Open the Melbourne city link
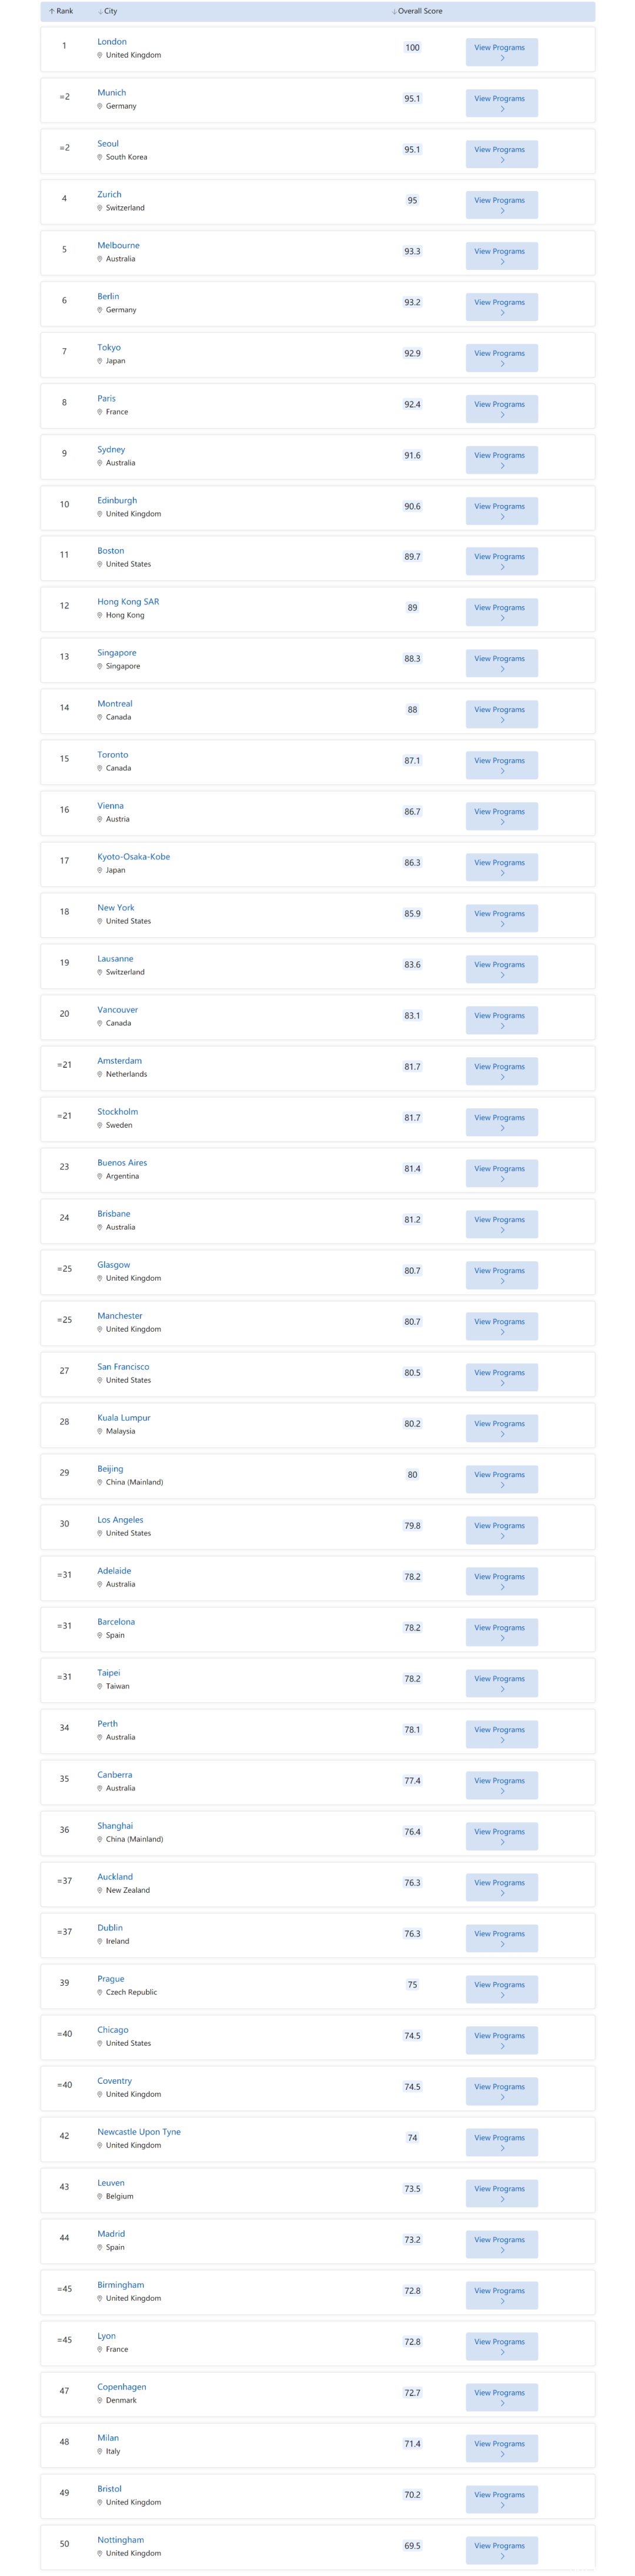 click(x=118, y=245)
